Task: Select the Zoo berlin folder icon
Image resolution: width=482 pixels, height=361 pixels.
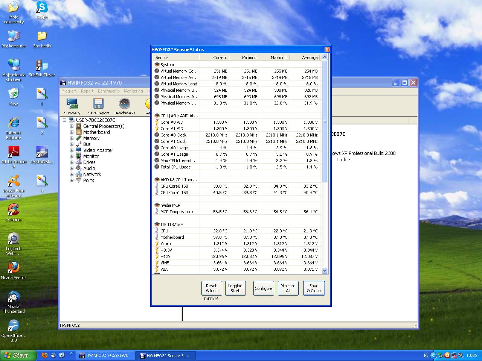Action: click(42, 39)
